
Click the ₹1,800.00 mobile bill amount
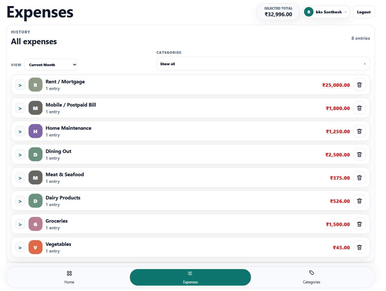338,108
